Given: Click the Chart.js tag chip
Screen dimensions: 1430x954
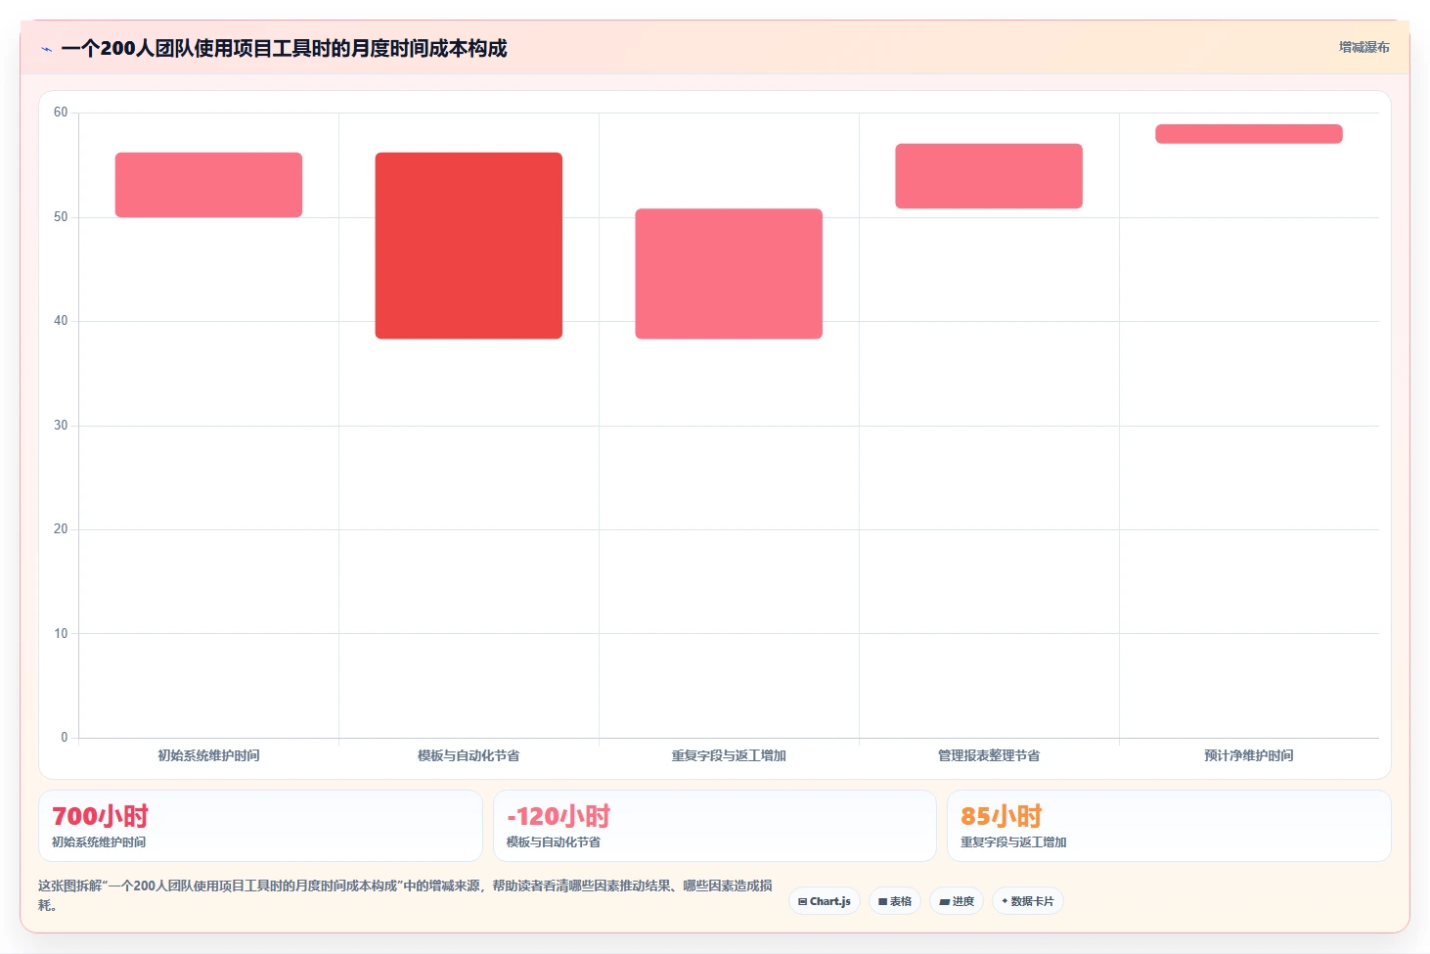Looking at the screenshot, I should pyautogui.click(x=825, y=901).
